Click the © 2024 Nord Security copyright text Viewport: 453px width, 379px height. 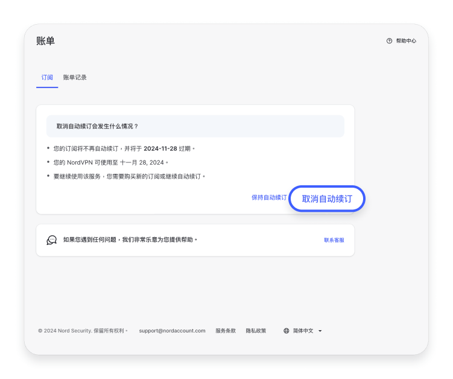[83, 331]
